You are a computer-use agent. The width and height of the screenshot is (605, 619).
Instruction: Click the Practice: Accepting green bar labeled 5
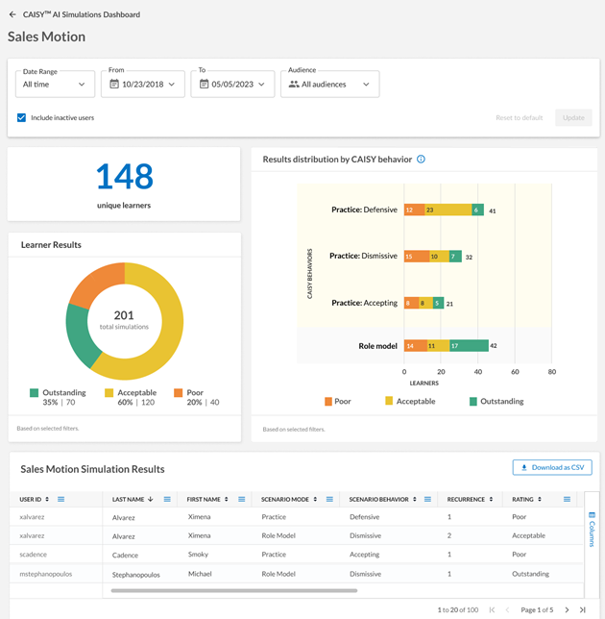pos(438,303)
